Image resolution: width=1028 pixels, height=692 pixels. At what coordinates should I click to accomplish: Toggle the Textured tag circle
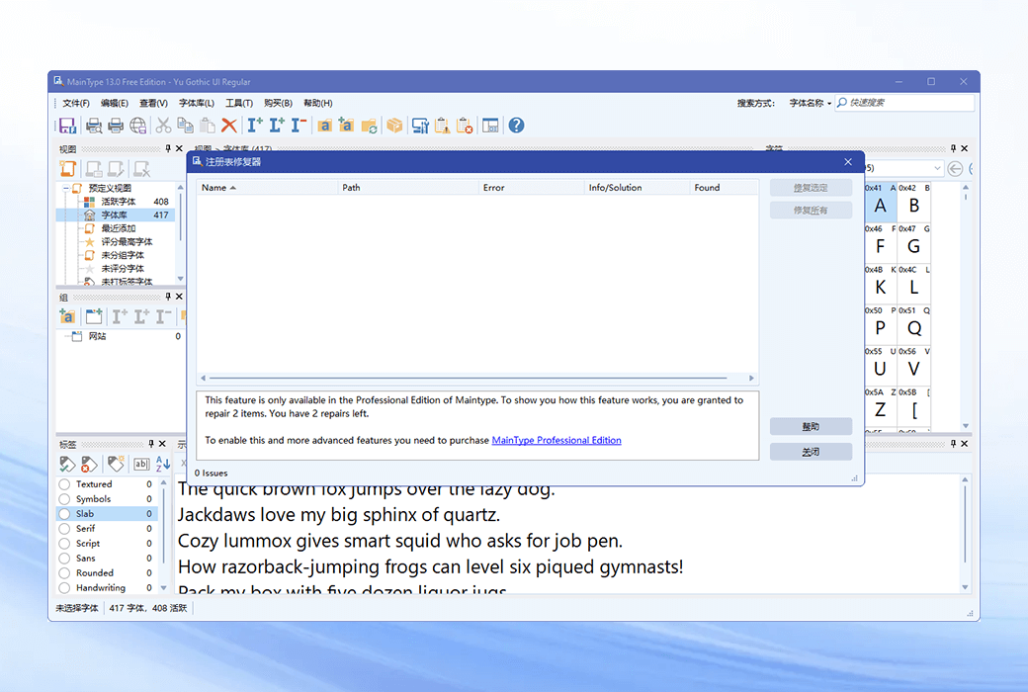click(64, 484)
